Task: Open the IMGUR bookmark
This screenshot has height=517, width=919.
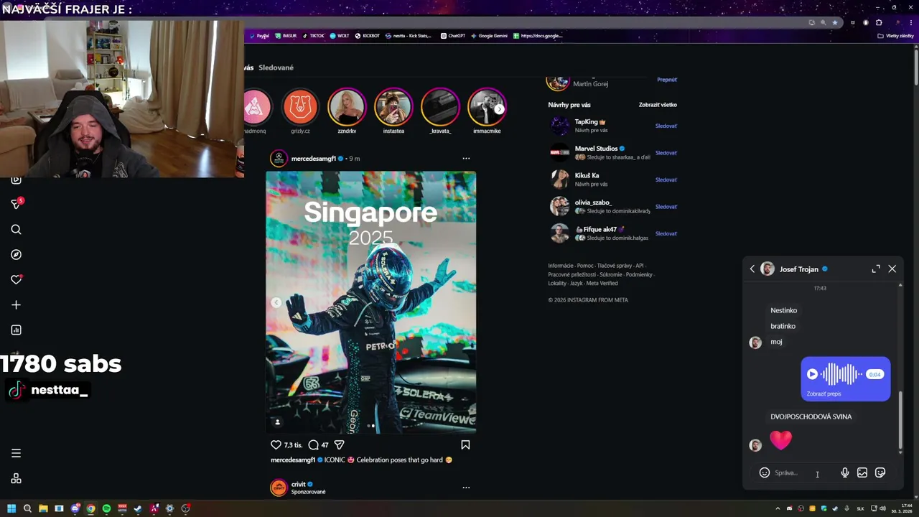Action: click(x=286, y=35)
